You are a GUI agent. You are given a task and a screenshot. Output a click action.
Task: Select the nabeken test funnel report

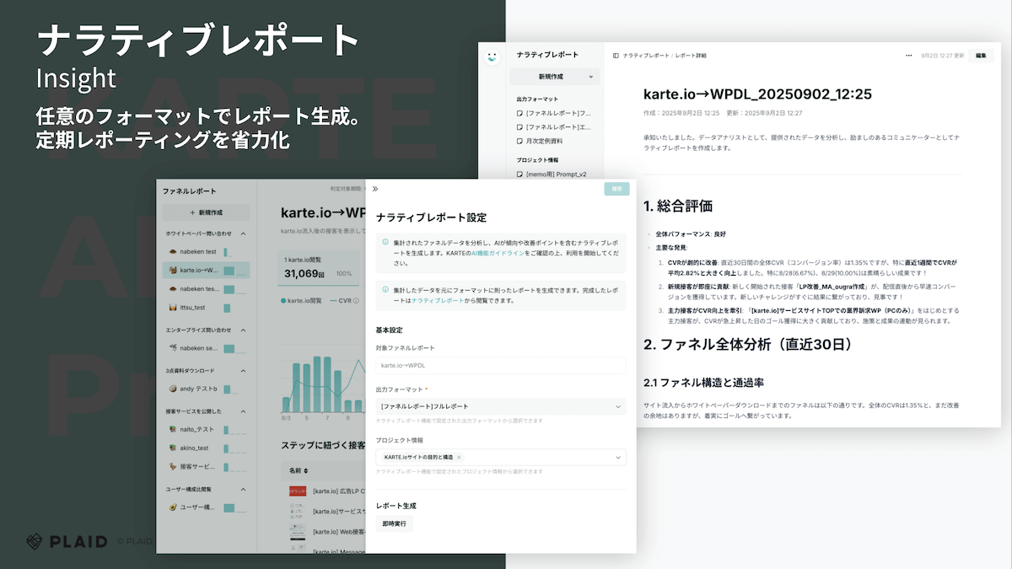[x=206, y=251]
